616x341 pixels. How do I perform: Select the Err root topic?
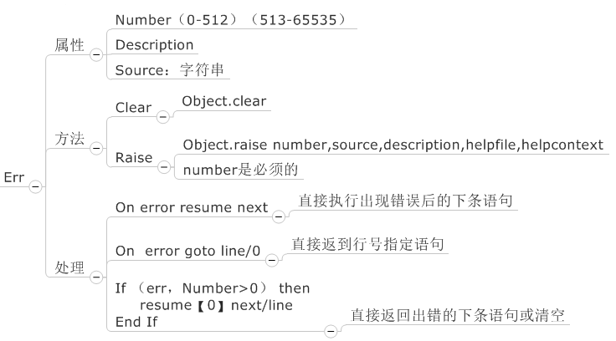pyautogui.click(x=14, y=177)
